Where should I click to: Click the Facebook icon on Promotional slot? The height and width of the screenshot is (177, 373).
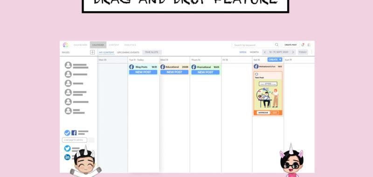tap(194, 67)
